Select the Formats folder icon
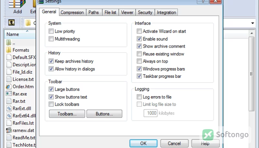 9,50
